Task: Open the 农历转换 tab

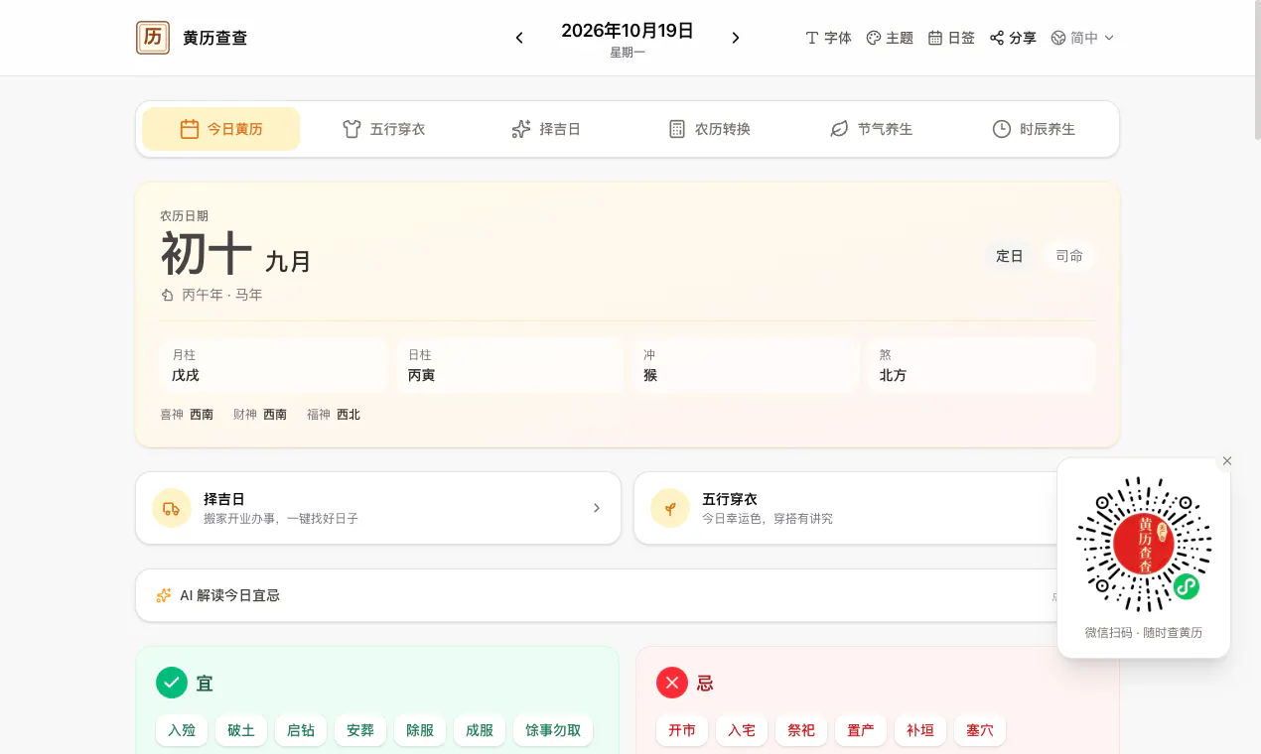Action: [x=709, y=129]
